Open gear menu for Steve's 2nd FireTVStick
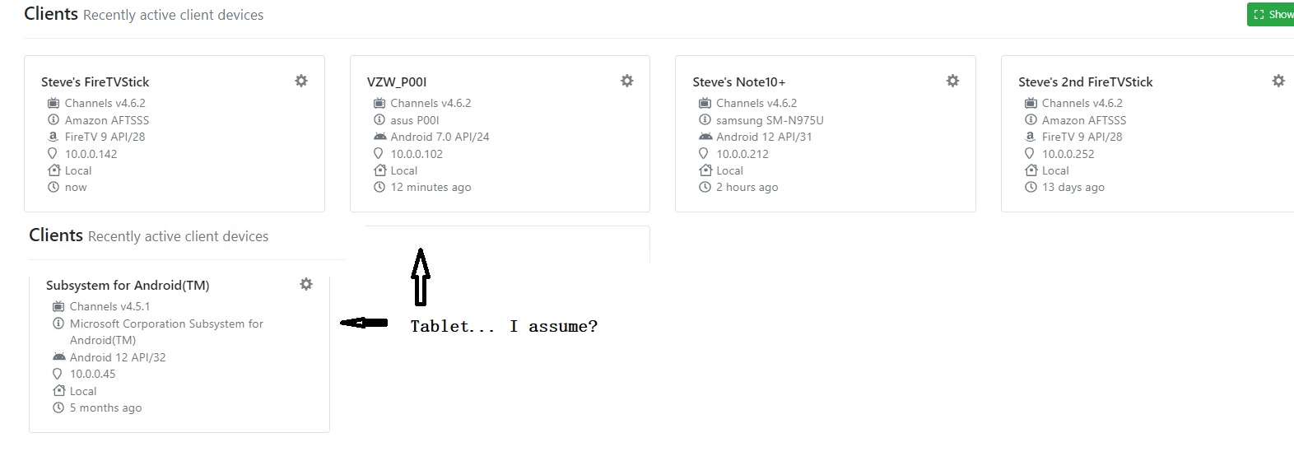The image size is (1294, 461). click(1278, 81)
